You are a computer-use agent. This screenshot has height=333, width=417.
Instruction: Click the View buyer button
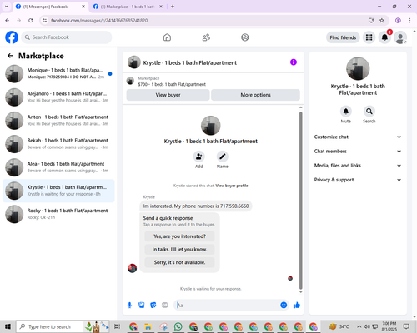pyautogui.click(x=168, y=95)
